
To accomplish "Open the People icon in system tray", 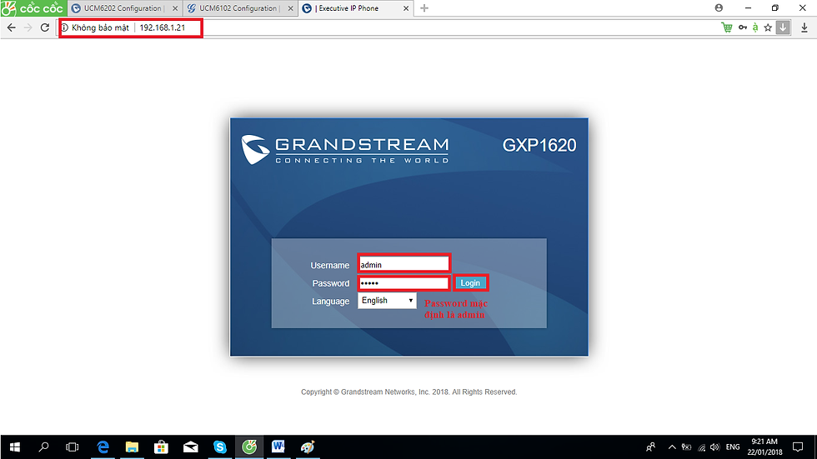I will 650,447.
